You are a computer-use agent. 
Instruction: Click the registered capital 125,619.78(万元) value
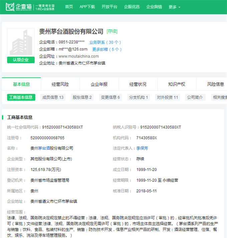click(46, 169)
